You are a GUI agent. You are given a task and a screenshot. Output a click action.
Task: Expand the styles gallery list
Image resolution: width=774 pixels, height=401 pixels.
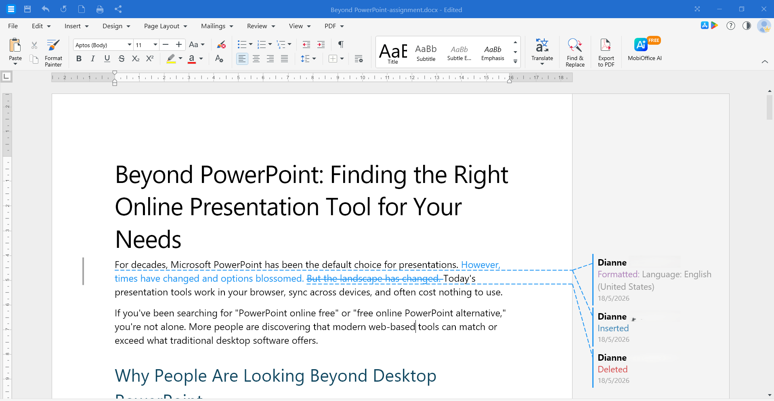515,62
